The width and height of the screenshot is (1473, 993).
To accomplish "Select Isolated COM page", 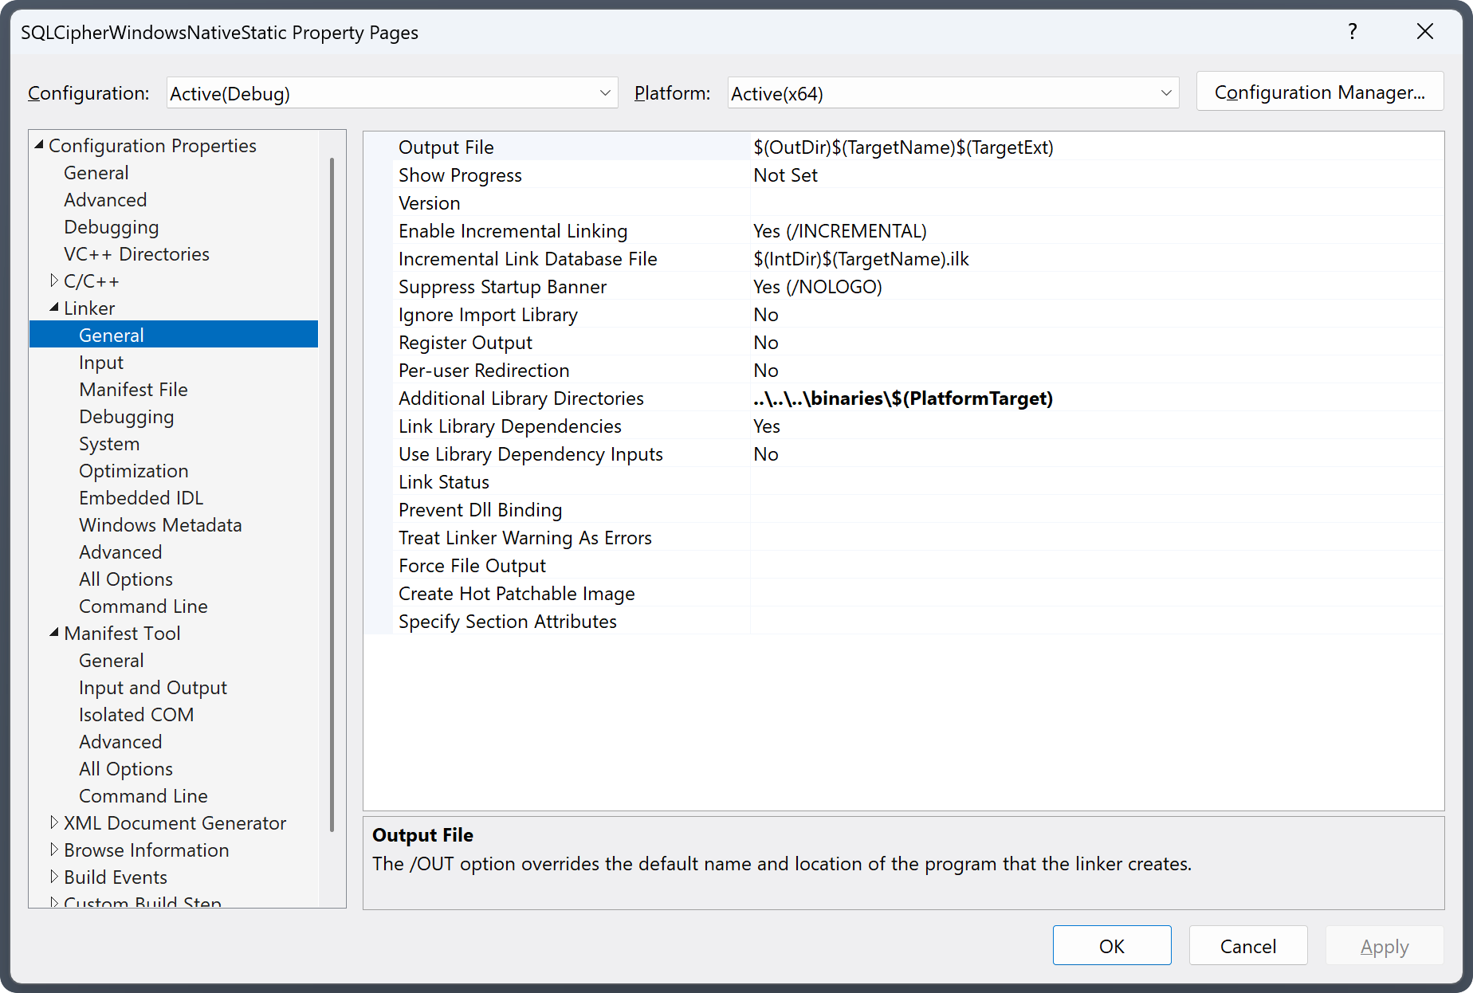I will click(136, 715).
